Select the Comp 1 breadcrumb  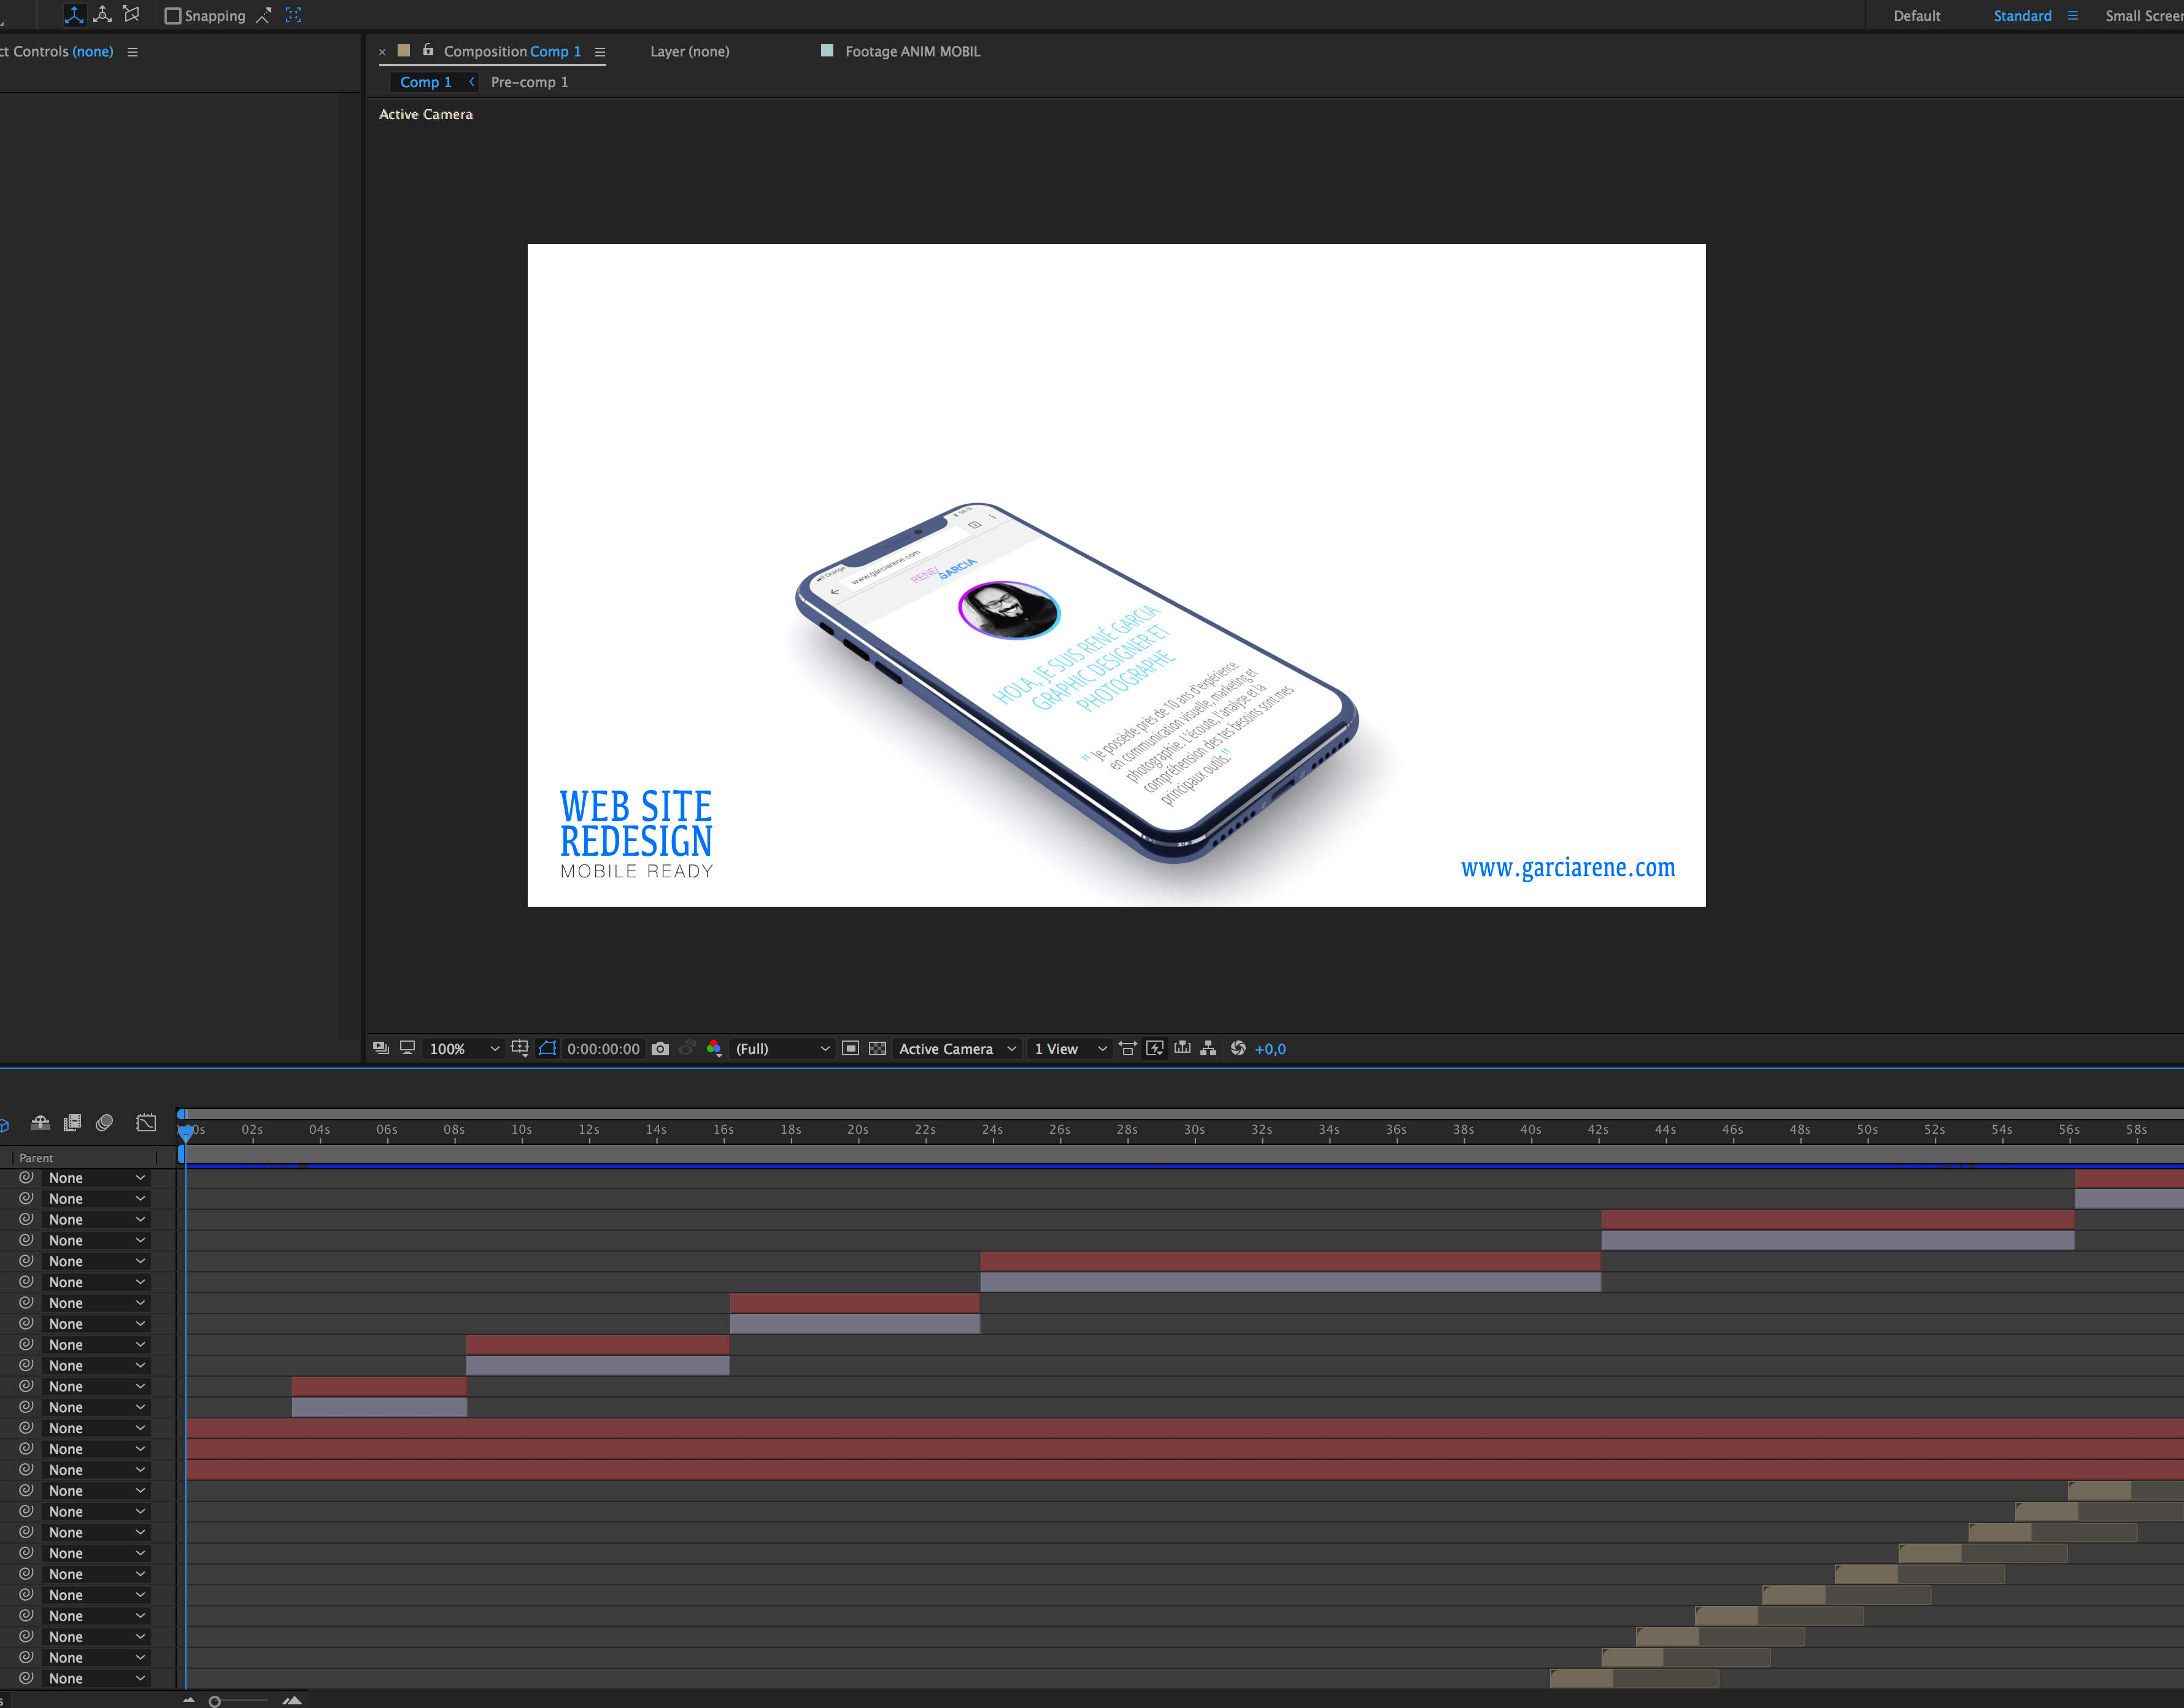click(x=426, y=82)
